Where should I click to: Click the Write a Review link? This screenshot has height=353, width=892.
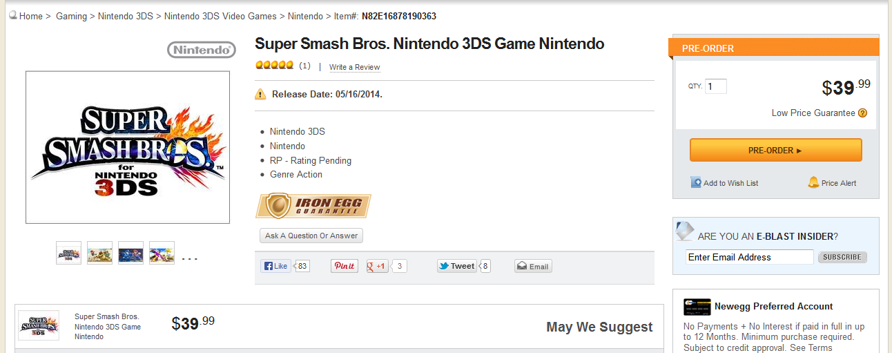pyautogui.click(x=354, y=67)
